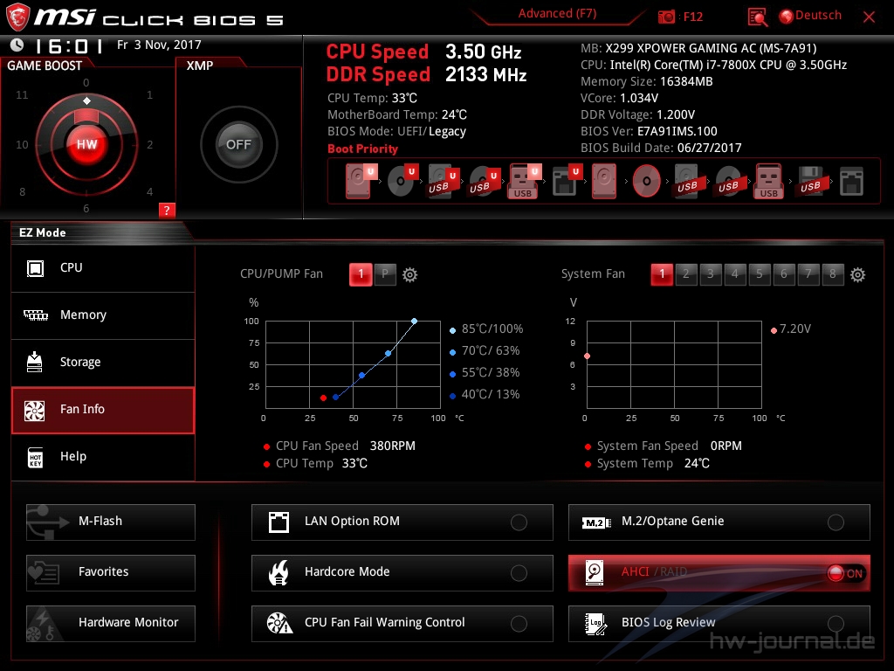Select System Fan 5 tab
This screenshot has height=671, width=894.
point(760,274)
